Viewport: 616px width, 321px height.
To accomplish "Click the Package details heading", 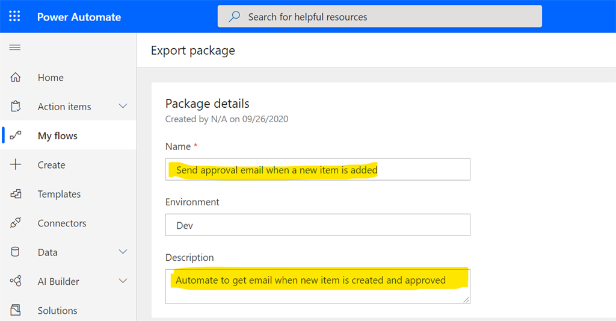I will (207, 104).
